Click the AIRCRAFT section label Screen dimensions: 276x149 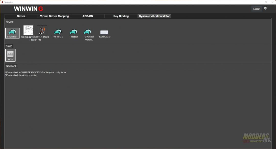[x=11, y=66]
